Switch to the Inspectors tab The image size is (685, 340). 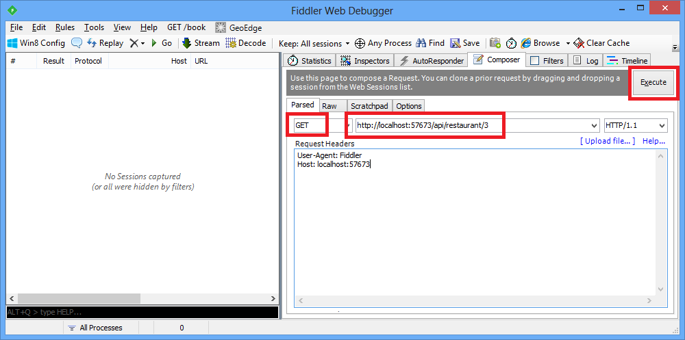click(365, 61)
